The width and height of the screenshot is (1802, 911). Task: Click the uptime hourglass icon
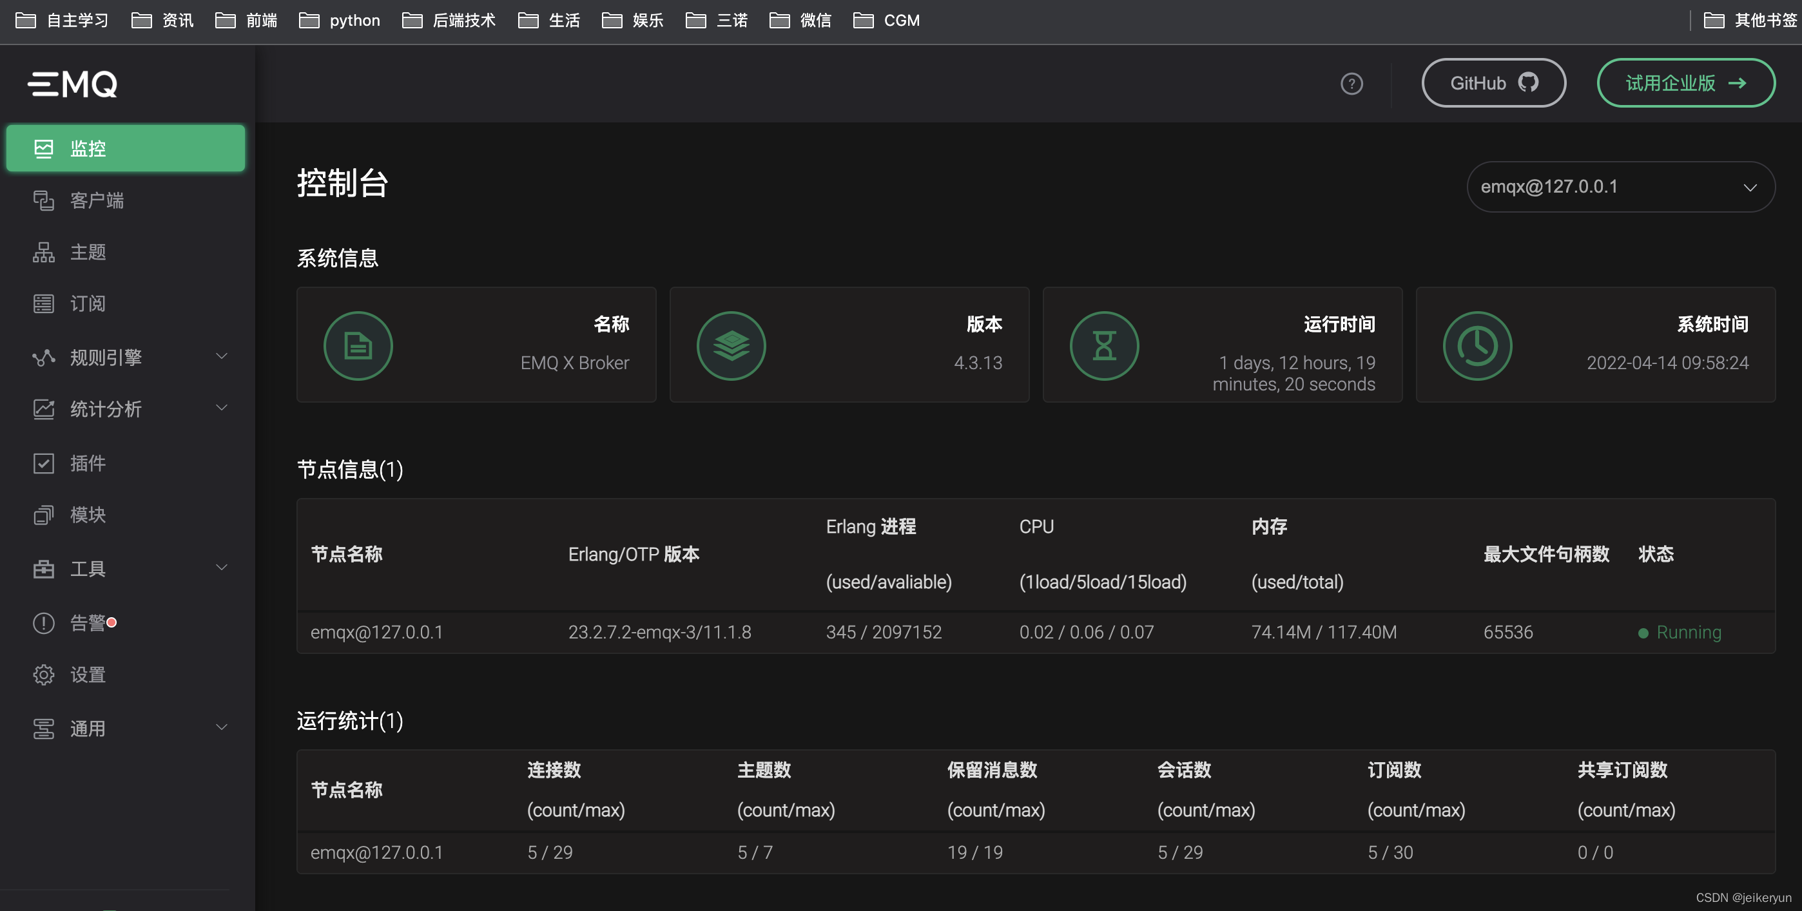1104,345
